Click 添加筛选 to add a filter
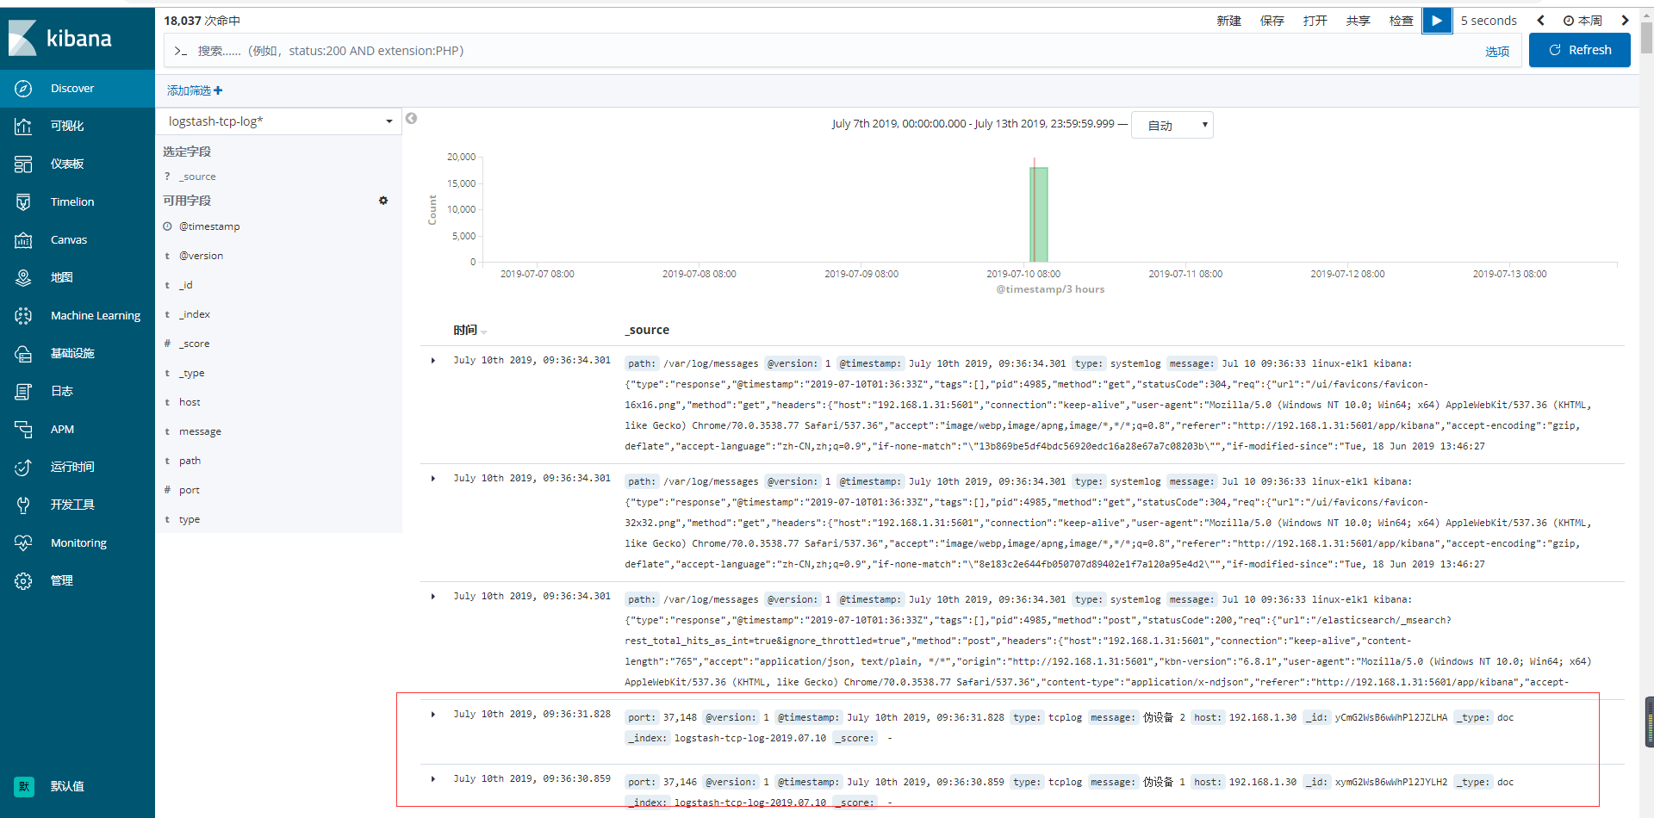The width and height of the screenshot is (1654, 818). point(195,90)
